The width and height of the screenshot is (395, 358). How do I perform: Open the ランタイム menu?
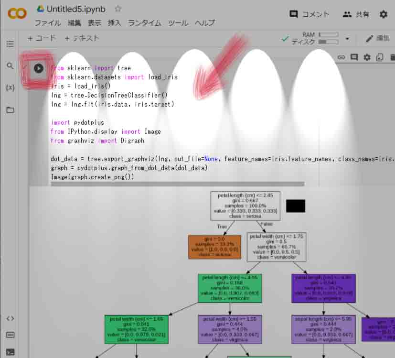click(x=145, y=23)
